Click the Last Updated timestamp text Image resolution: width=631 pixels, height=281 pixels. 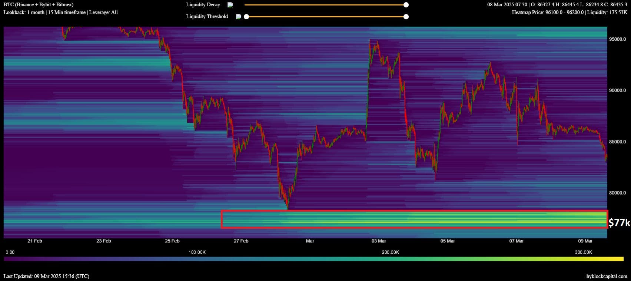pos(46,276)
